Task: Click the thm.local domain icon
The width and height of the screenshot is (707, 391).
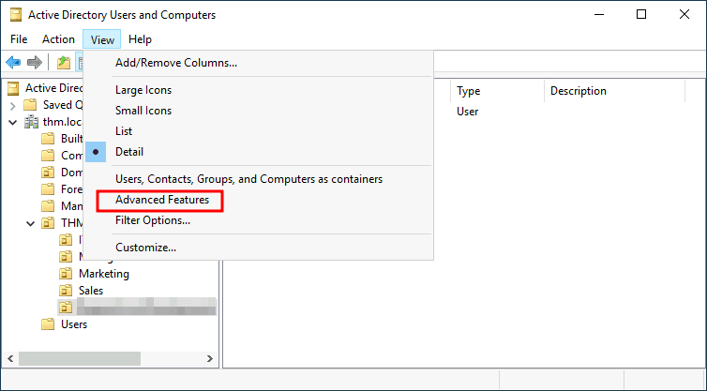Action: tap(30, 122)
